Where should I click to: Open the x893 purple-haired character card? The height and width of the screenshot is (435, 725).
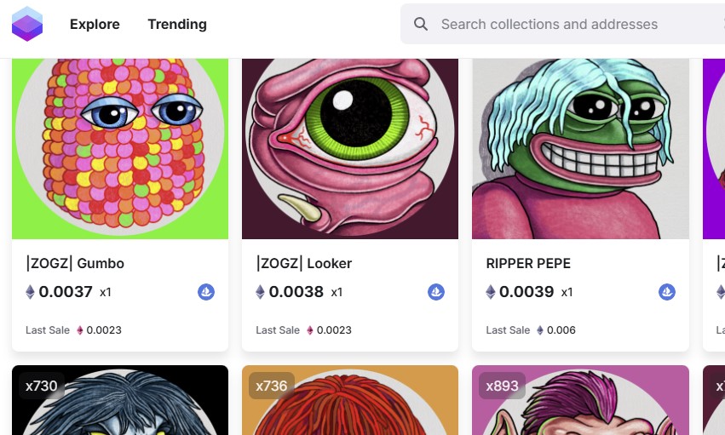(580, 400)
